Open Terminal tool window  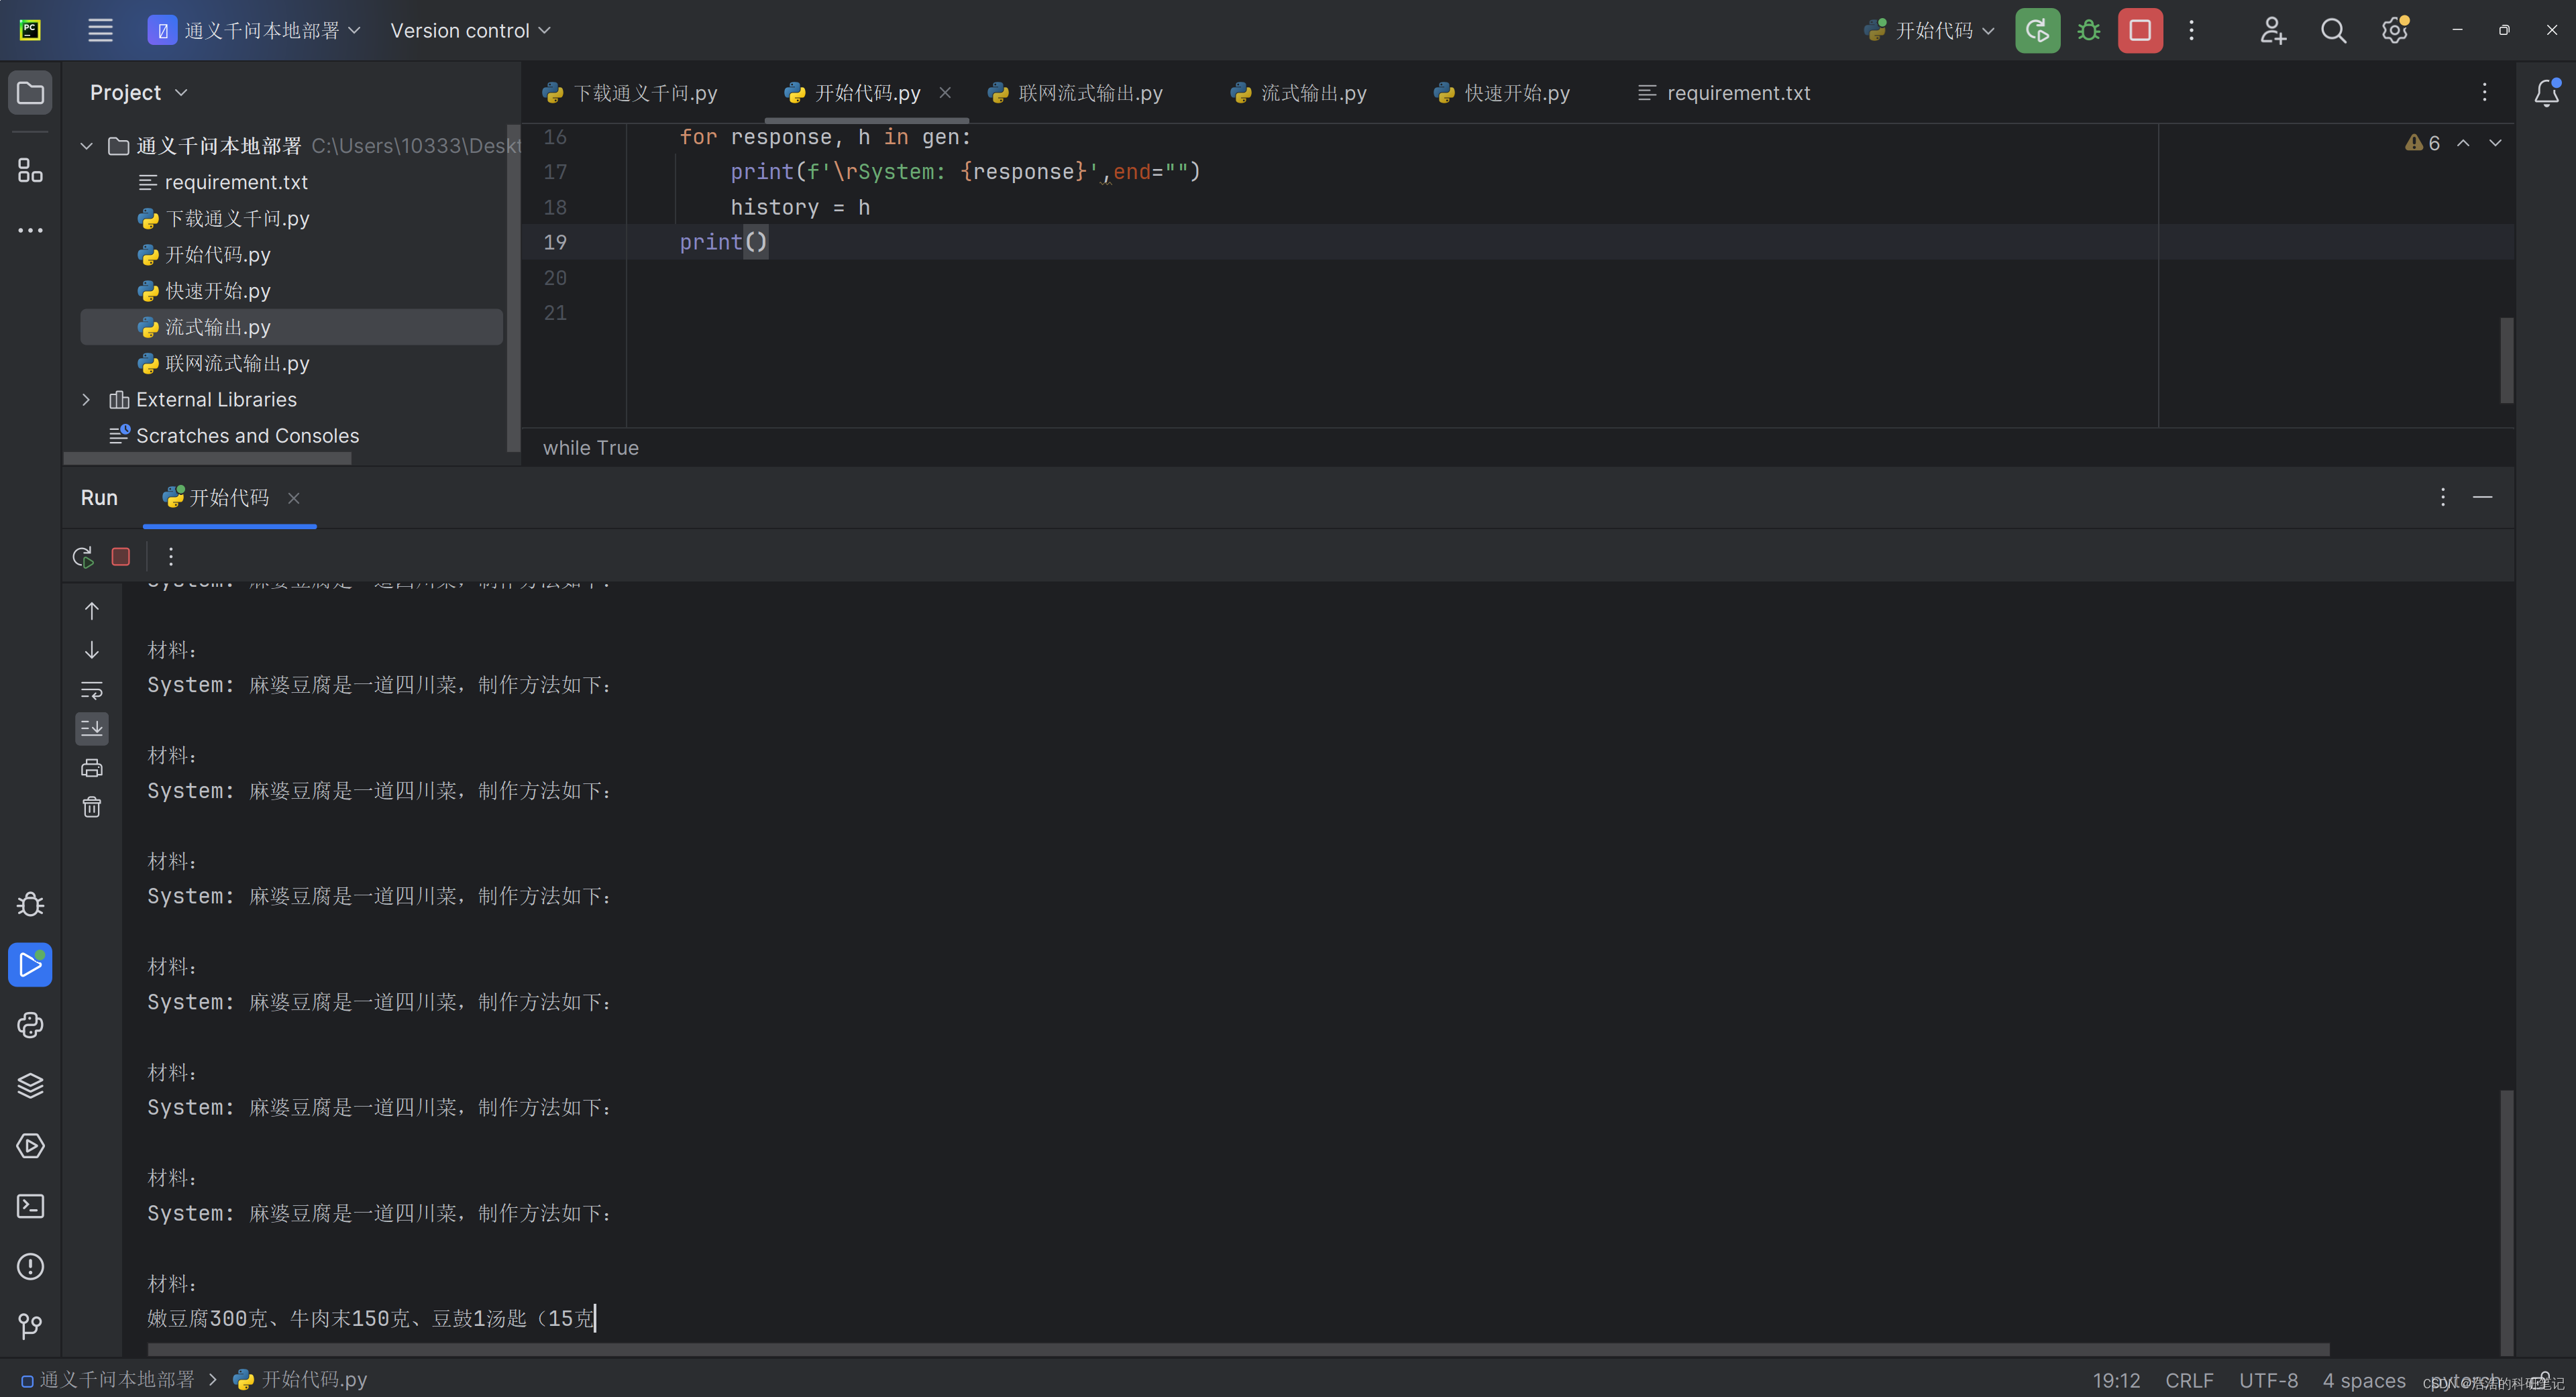[30, 1206]
